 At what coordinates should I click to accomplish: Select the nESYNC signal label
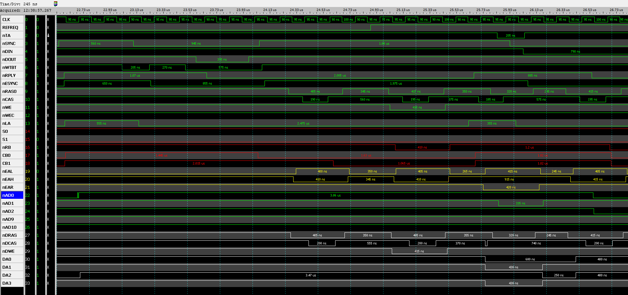[12, 84]
